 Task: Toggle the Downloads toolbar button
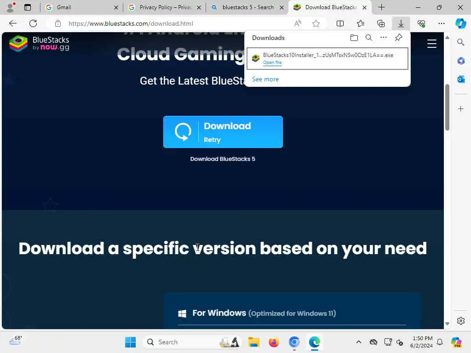[x=401, y=23]
